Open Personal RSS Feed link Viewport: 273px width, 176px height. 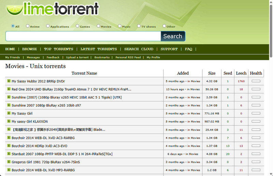tap(128, 57)
